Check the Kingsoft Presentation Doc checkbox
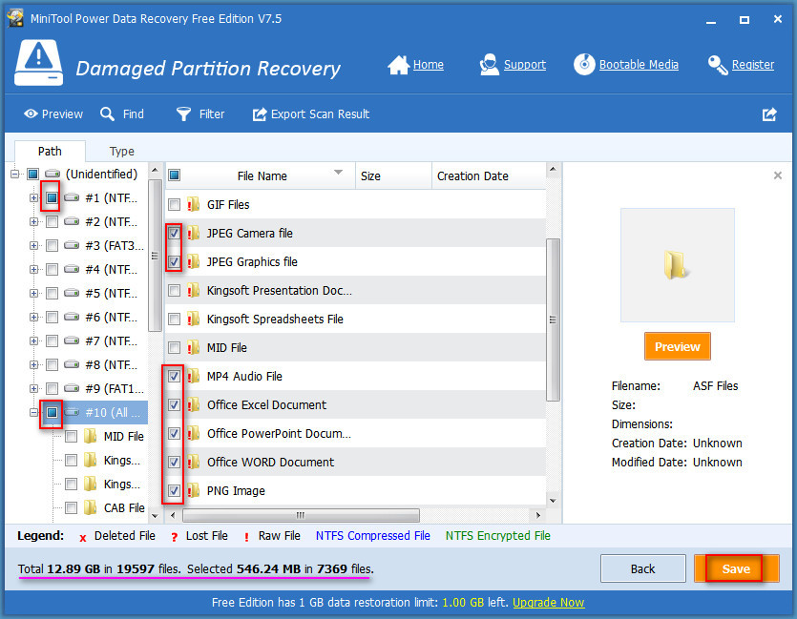The width and height of the screenshot is (797, 619). click(x=174, y=291)
